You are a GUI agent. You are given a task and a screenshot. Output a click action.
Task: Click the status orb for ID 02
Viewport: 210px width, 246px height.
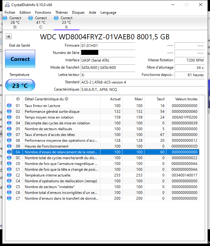(x=9, y=111)
